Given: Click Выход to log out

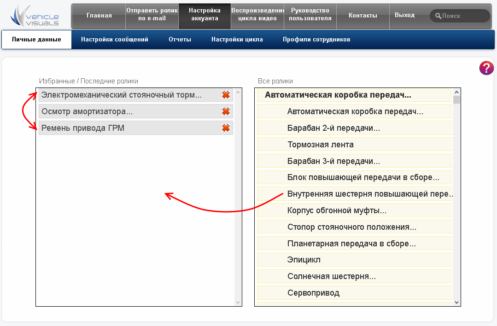Looking at the screenshot, I should click(404, 15).
